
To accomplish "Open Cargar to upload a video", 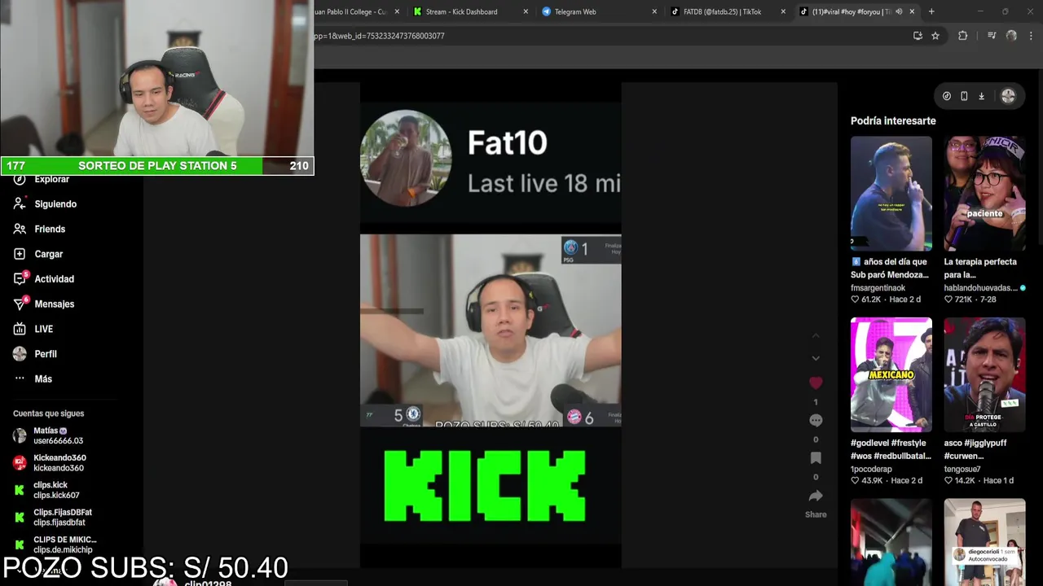I will (x=38, y=254).
